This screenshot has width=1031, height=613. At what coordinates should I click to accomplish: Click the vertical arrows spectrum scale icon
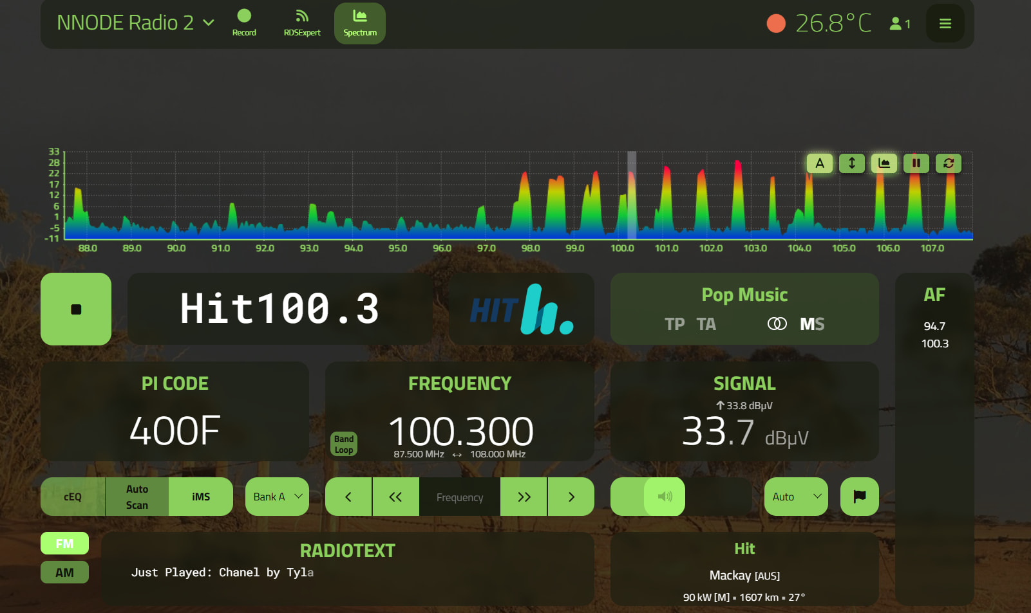click(851, 163)
